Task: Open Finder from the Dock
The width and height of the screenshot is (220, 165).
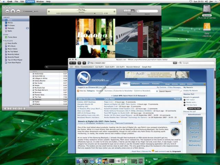Action: 79,161
